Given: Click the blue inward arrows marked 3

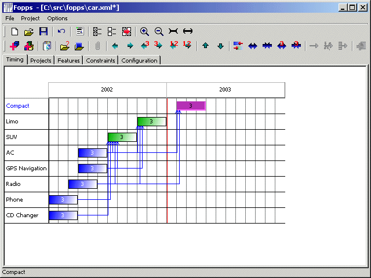Looking at the screenshot, I should pos(296,45).
